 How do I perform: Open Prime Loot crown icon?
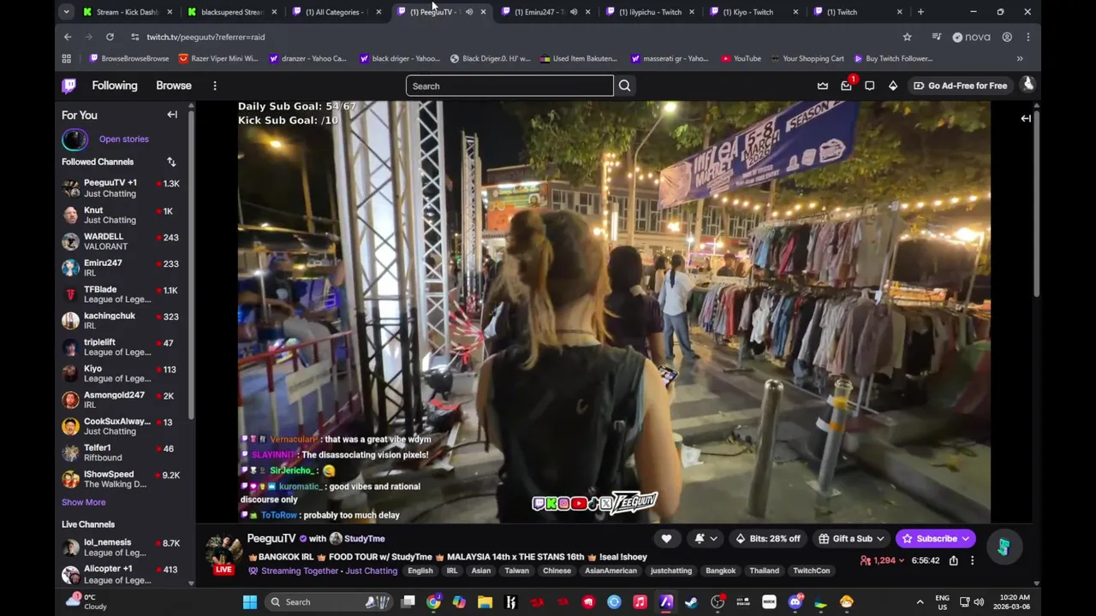[823, 86]
